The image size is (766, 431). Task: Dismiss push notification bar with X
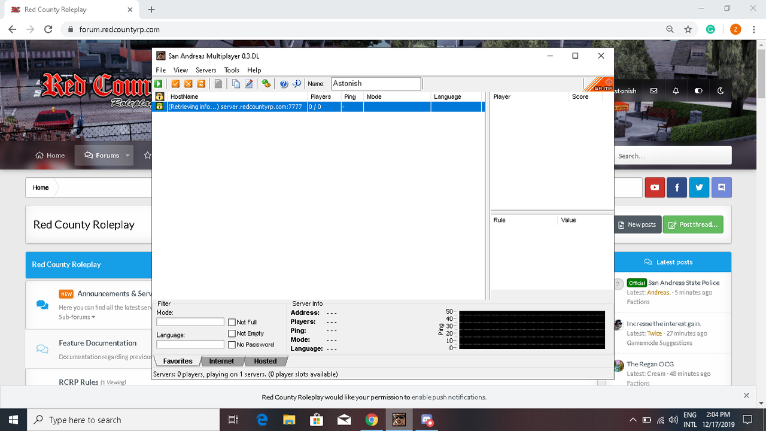[x=746, y=396]
